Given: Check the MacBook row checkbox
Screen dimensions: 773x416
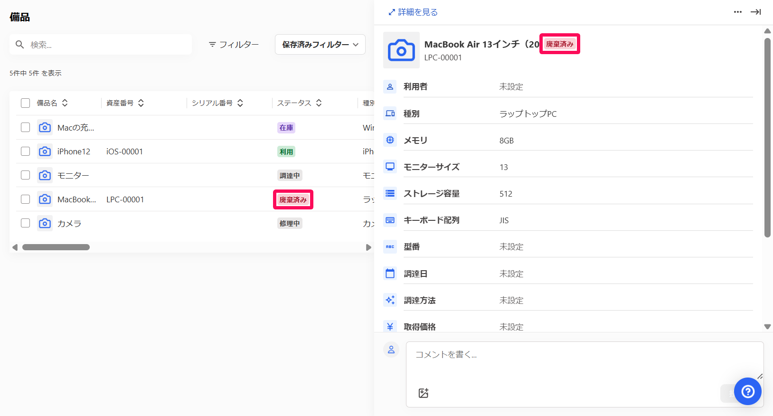Looking at the screenshot, I should click(x=26, y=199).
